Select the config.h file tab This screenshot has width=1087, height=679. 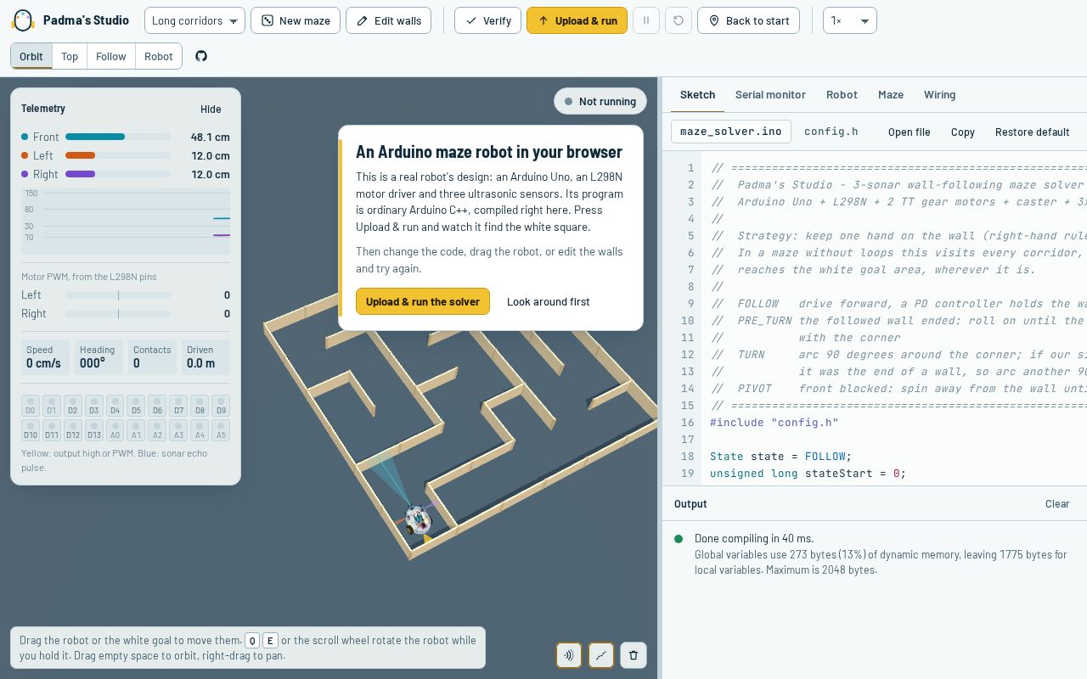pos(831,132)
